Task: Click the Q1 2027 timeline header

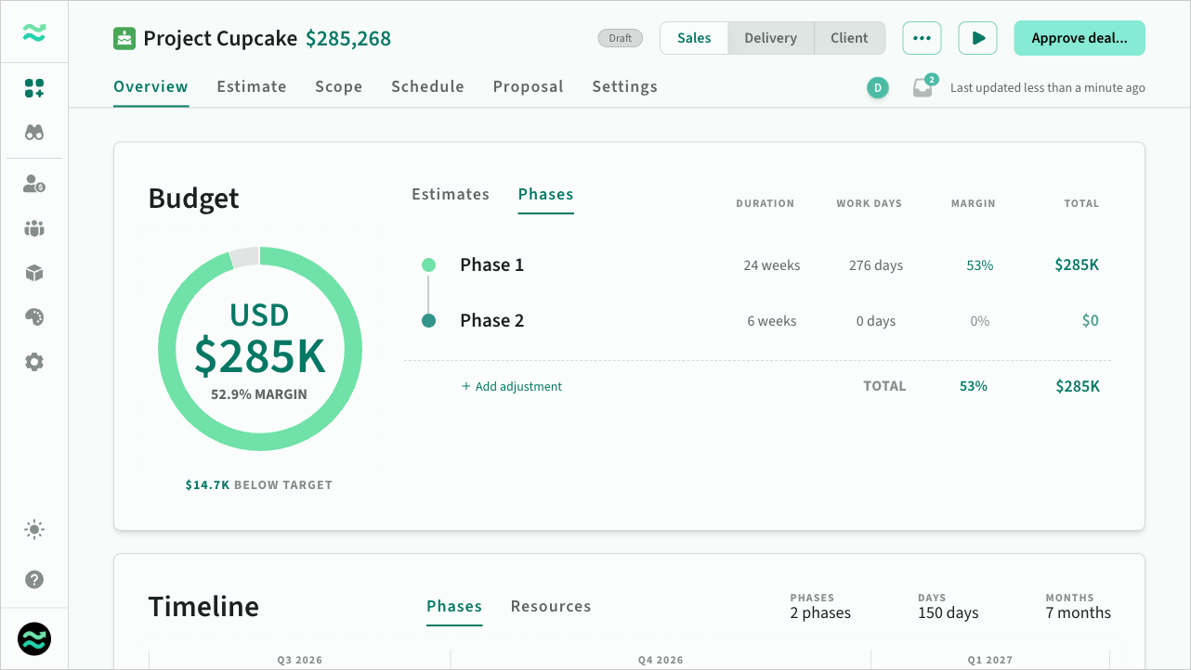Action: coord(990,660)
